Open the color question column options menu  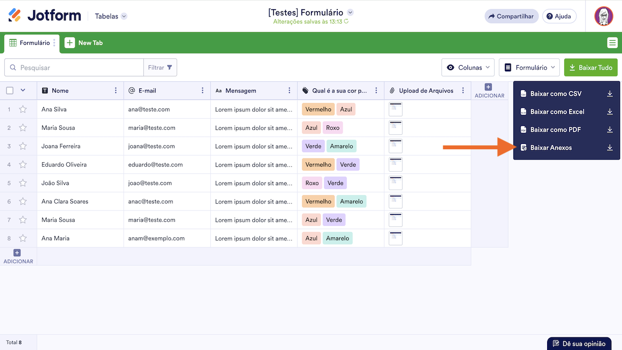(376, 90)
